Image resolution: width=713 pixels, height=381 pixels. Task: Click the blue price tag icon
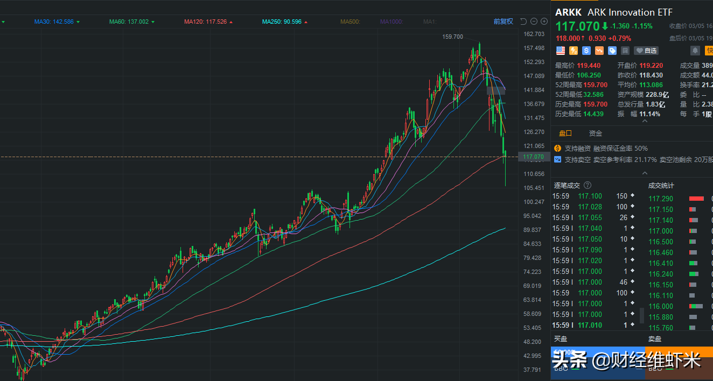[612, 51]
